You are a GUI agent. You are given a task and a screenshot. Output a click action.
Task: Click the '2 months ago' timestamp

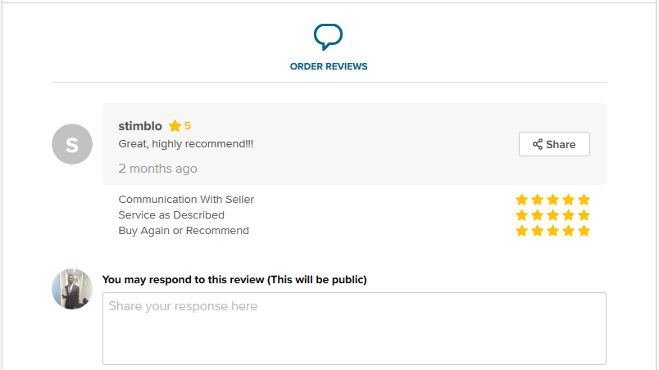coord(157,169)
